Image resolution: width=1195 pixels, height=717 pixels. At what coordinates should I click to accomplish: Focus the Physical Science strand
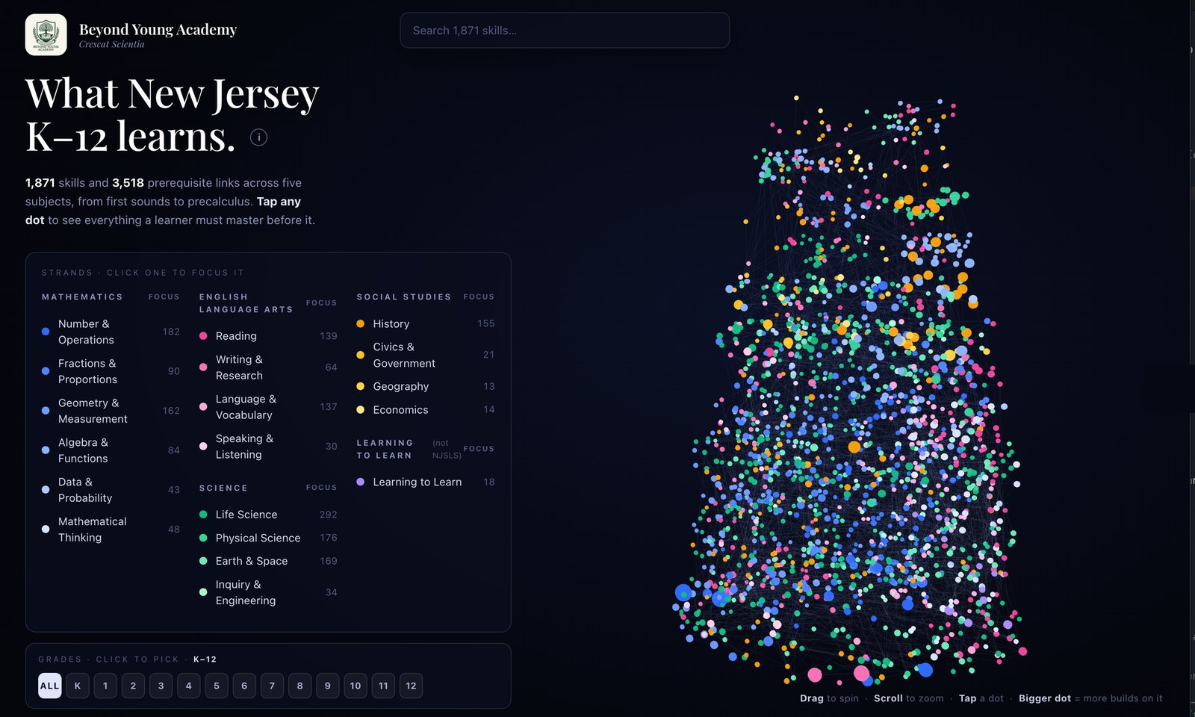click(268, 538)
